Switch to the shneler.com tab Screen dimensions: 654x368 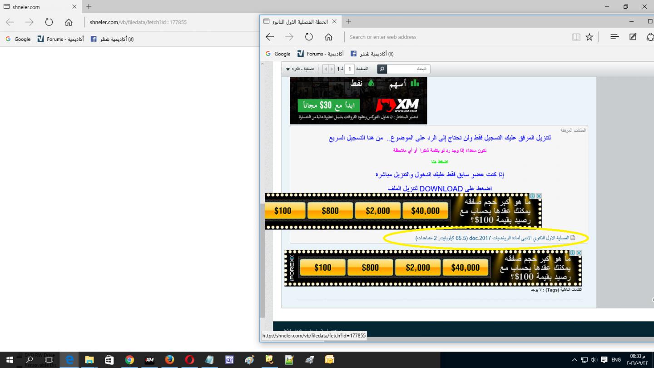point(41,7)
